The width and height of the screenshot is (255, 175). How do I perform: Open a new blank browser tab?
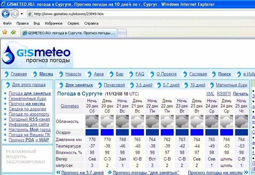122,33
